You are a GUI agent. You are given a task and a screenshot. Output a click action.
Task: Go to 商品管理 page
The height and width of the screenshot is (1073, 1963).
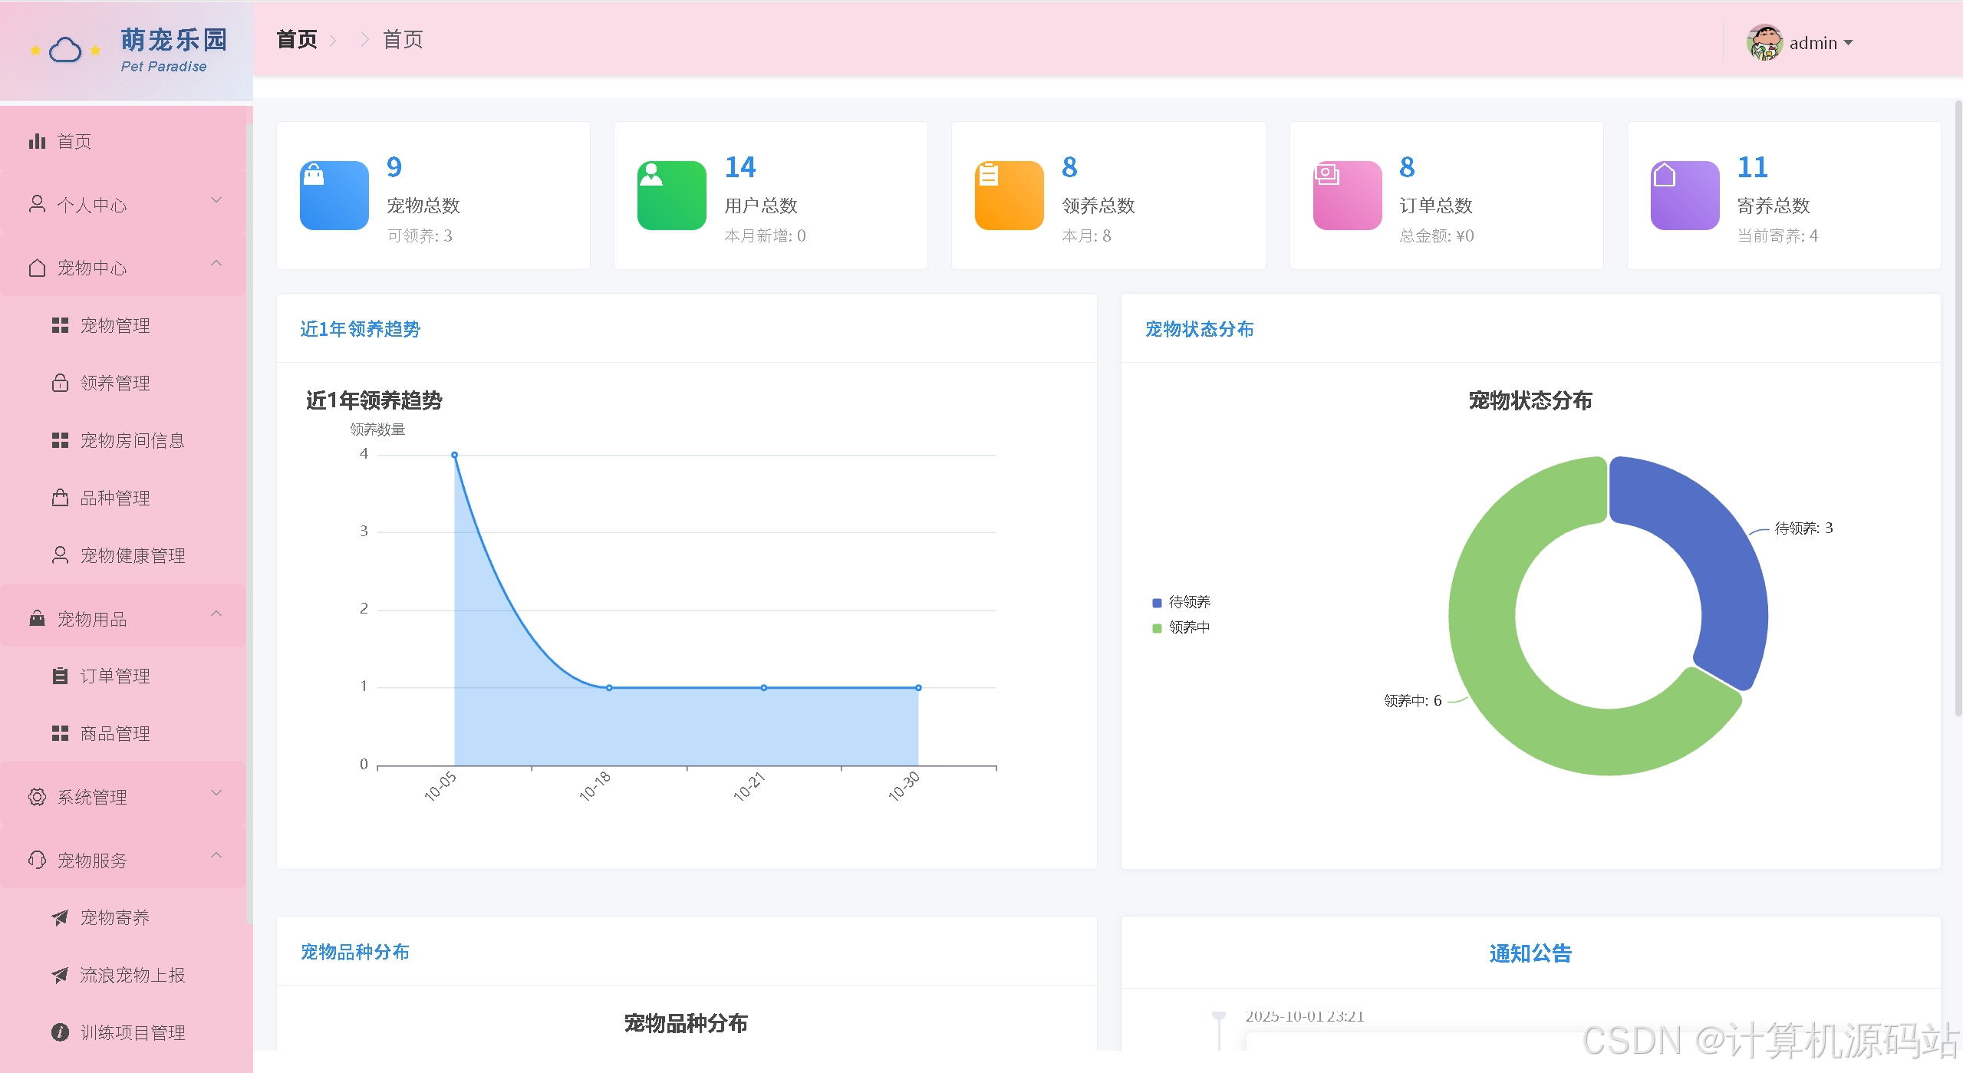click(x=123, y=733)
